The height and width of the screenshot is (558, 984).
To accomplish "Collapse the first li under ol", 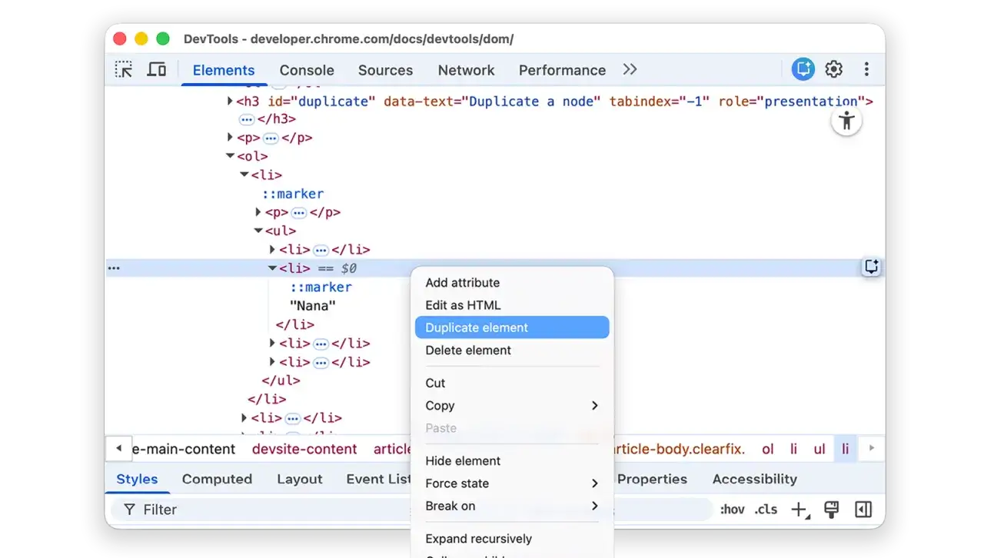I will (x=244, y=174).
